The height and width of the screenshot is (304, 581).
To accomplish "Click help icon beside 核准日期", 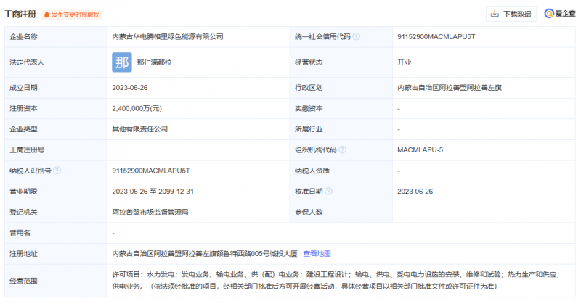I will tap(328, 191).
